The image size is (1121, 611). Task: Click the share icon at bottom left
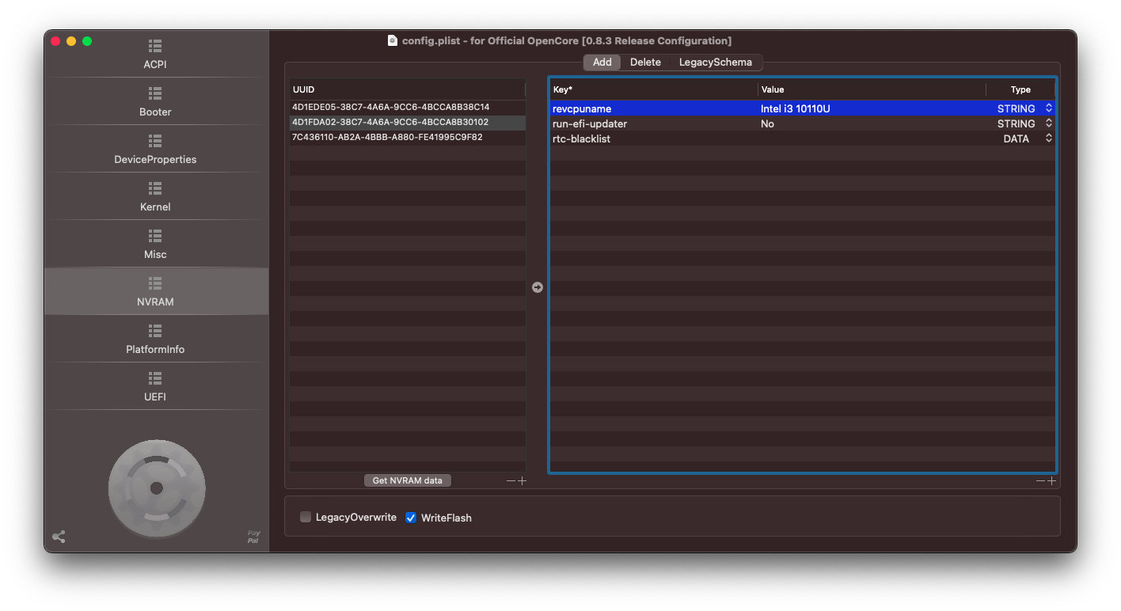coord(59,537)
